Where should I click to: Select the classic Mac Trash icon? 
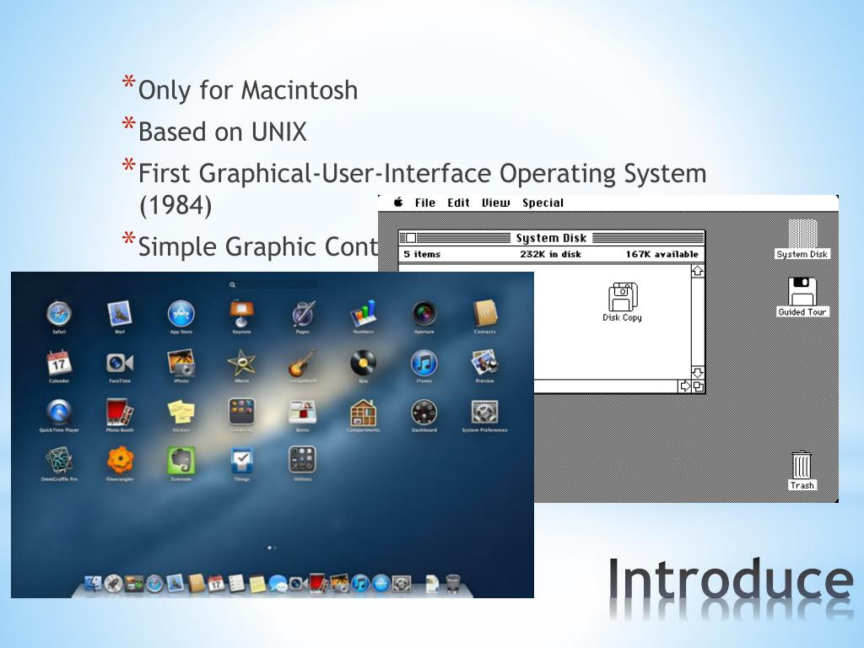pyautogui.click(x=802, y=471)
